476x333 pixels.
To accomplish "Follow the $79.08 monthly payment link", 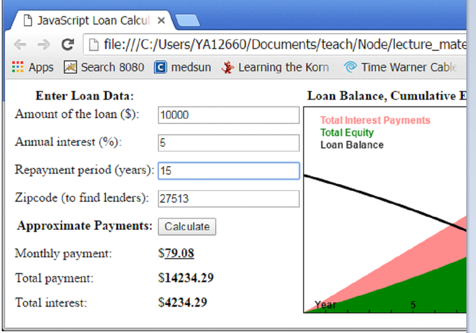I will click(178, 253).
